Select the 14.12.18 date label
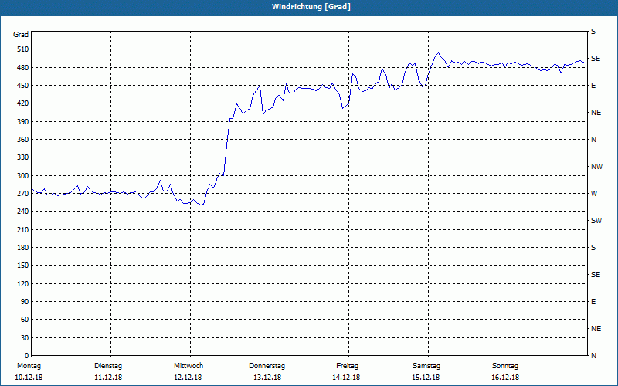 click(x=346, y=378)
